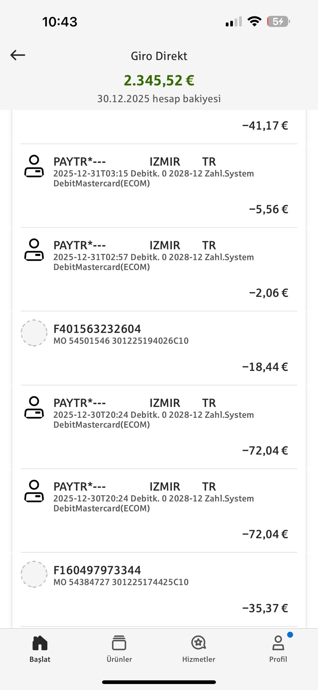Image resolution: width=318 pixels, height=690 pixels.
Task: Open the F401563232604 transaction entry
Action: [159, 348]
